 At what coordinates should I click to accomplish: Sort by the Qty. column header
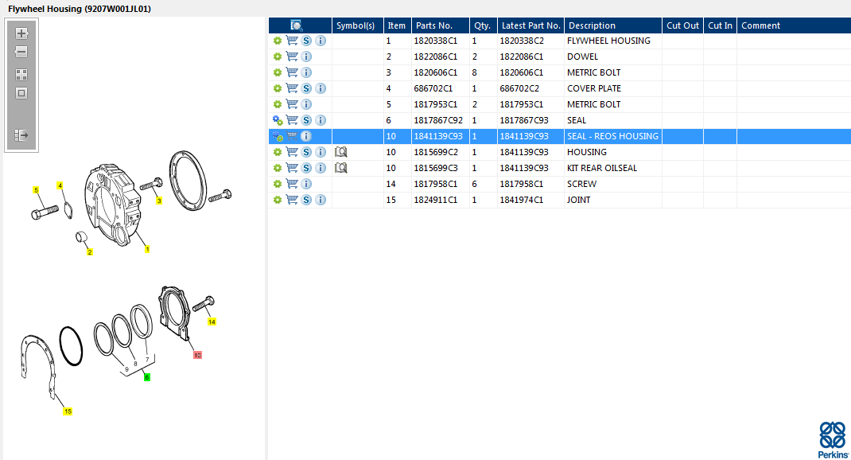tap(484, 25)
